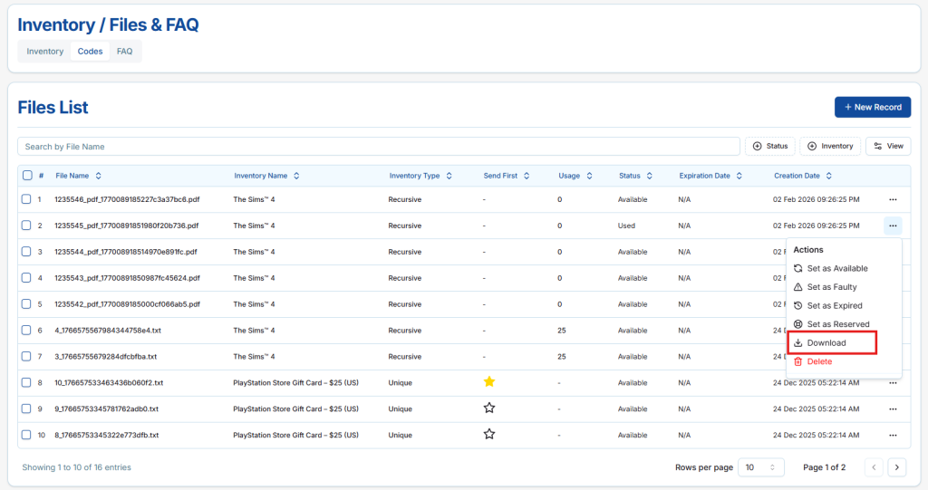Open the three-dot actions menu for row 8
928x490 pixels.
tap(893, 383)
